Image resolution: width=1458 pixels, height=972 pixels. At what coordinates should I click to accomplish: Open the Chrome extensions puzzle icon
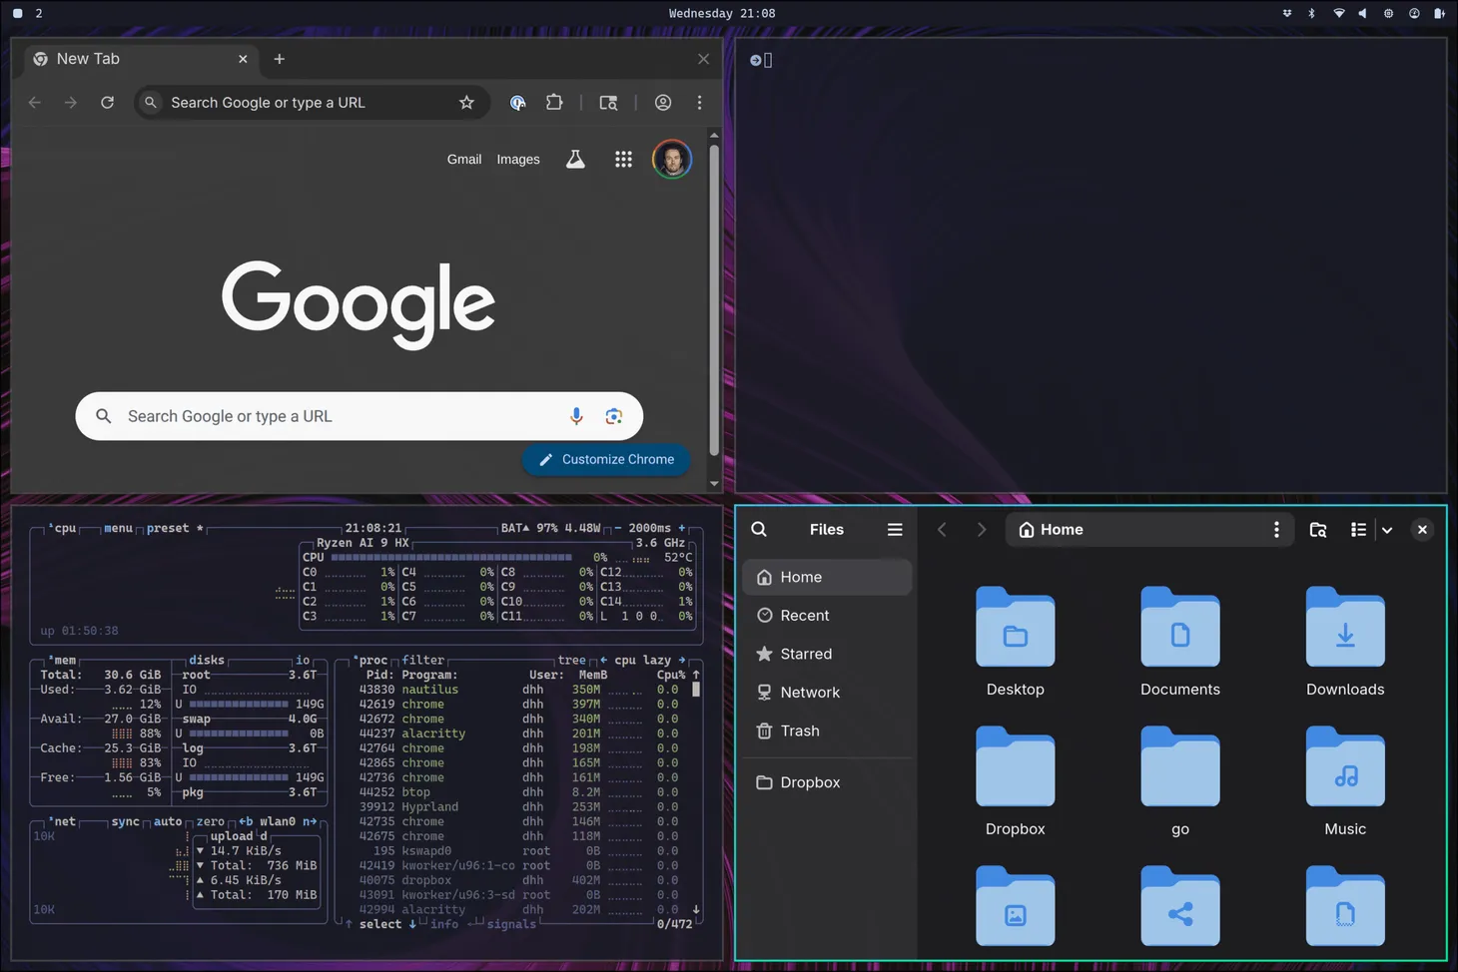click(554, 103)
